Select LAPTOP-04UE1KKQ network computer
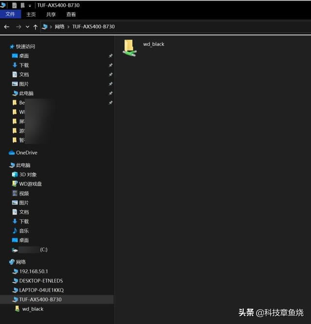 tap(41, 290)
